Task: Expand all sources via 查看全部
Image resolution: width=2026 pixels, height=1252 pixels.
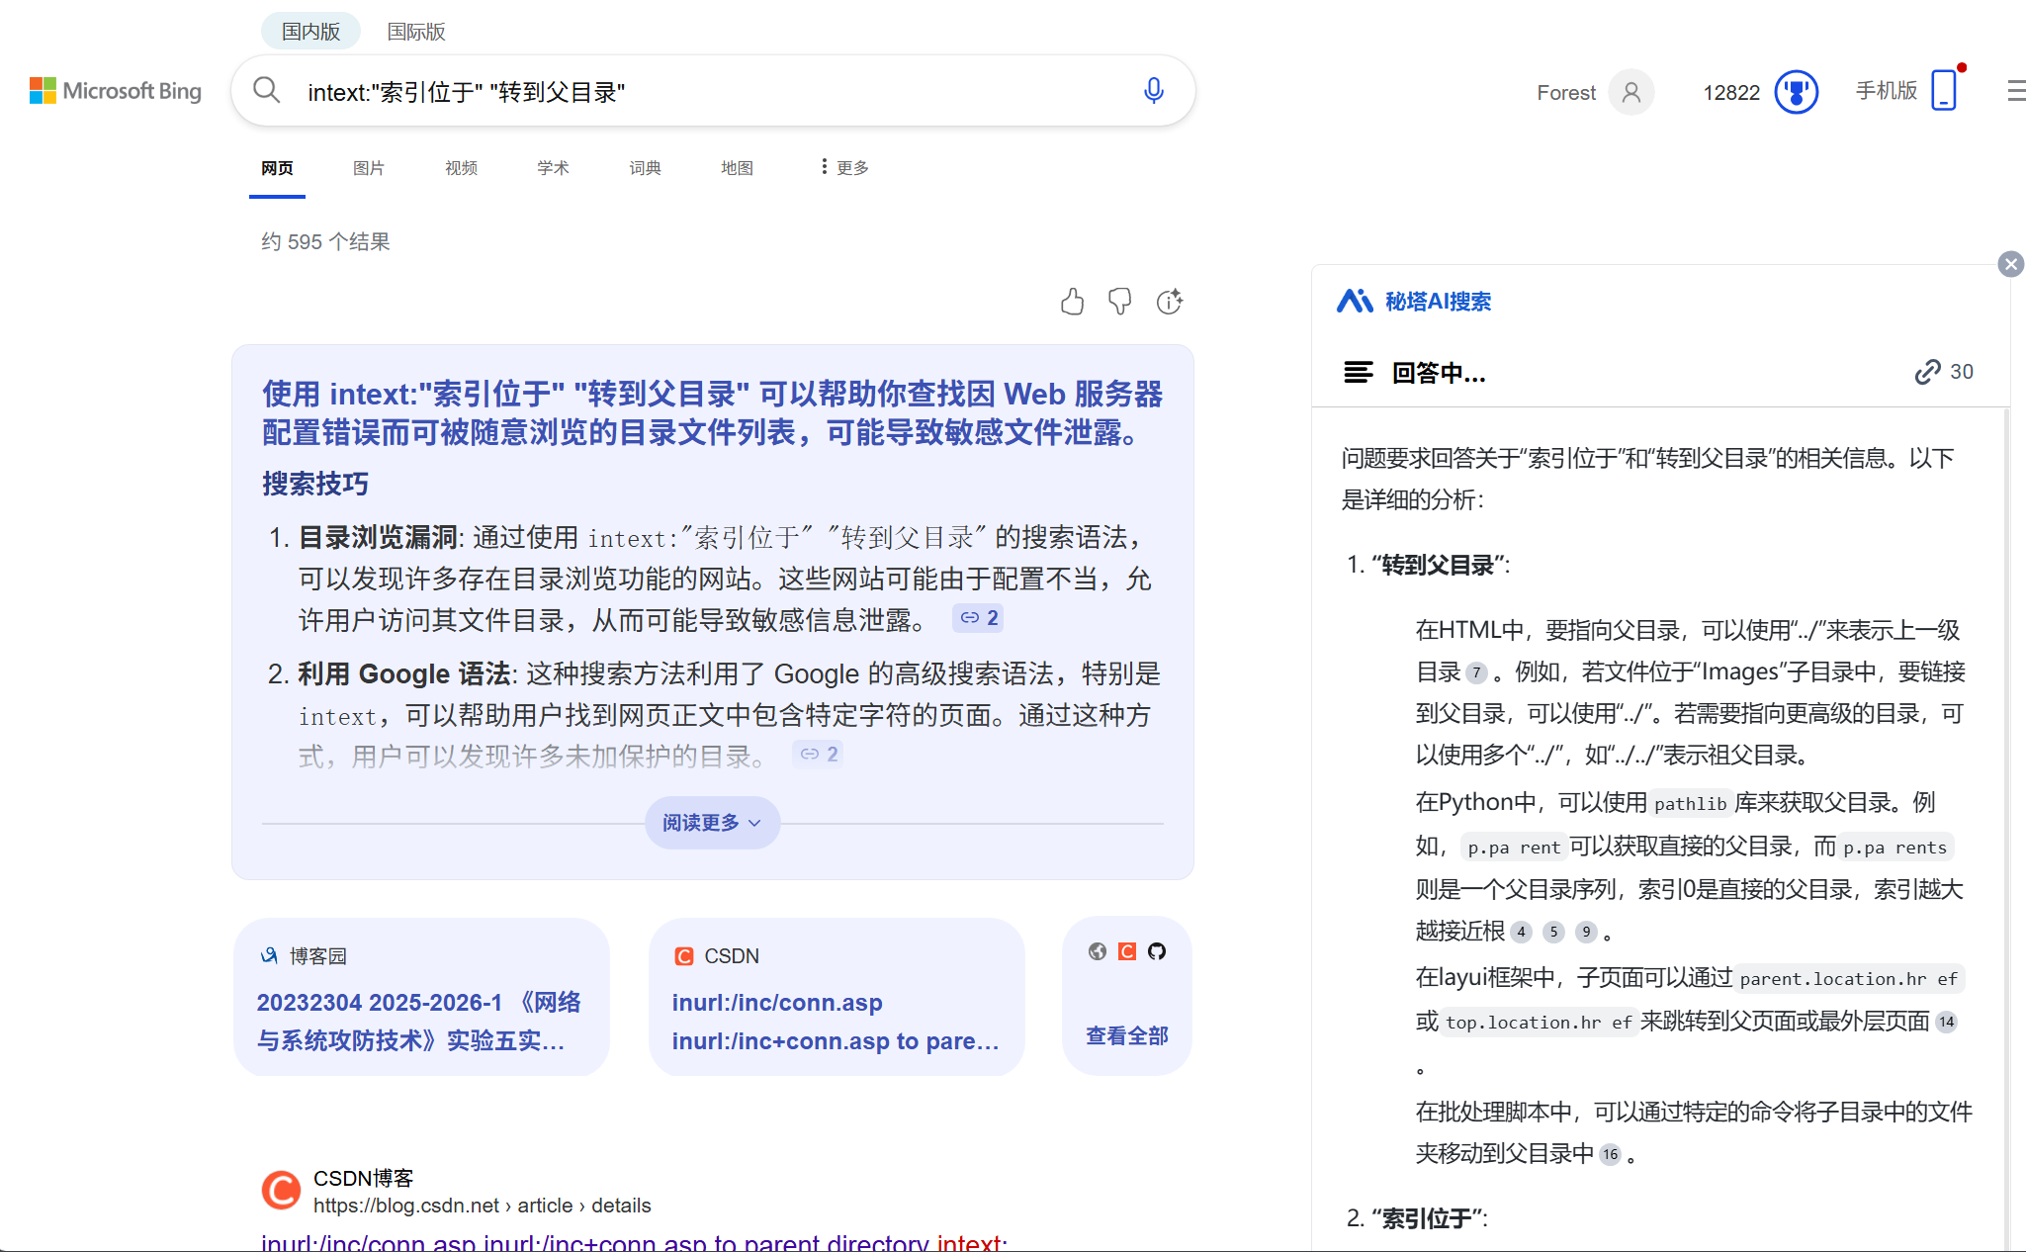Action: pyautogui.click(x=1126, y=1035)
